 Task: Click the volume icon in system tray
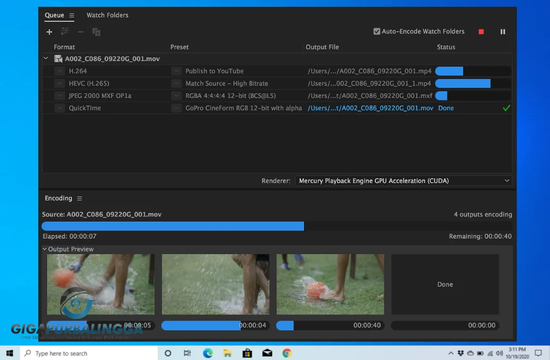tap(499, 353)
